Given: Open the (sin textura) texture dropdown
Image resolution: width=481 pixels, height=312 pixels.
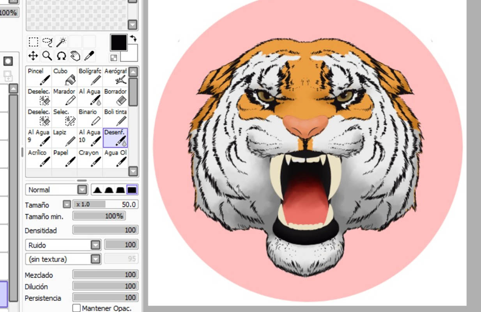Looking at the screenshot, I should pyautogui.click(x=95, y=259).
